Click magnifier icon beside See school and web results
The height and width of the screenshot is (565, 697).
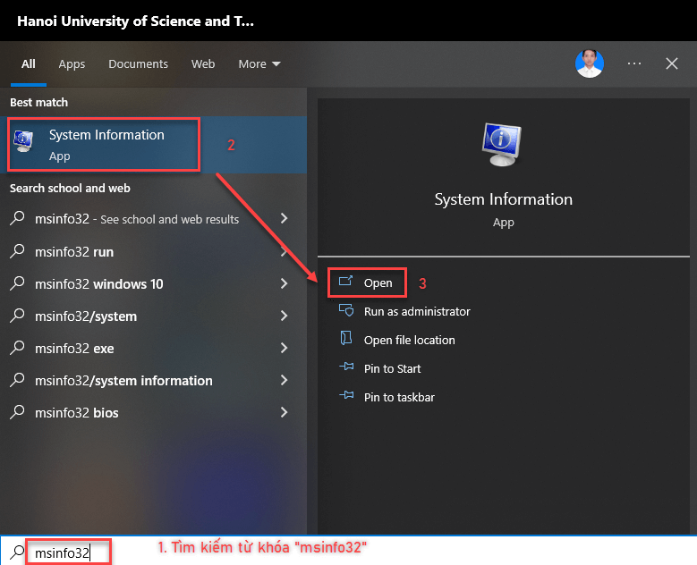[x=17, y=218]
